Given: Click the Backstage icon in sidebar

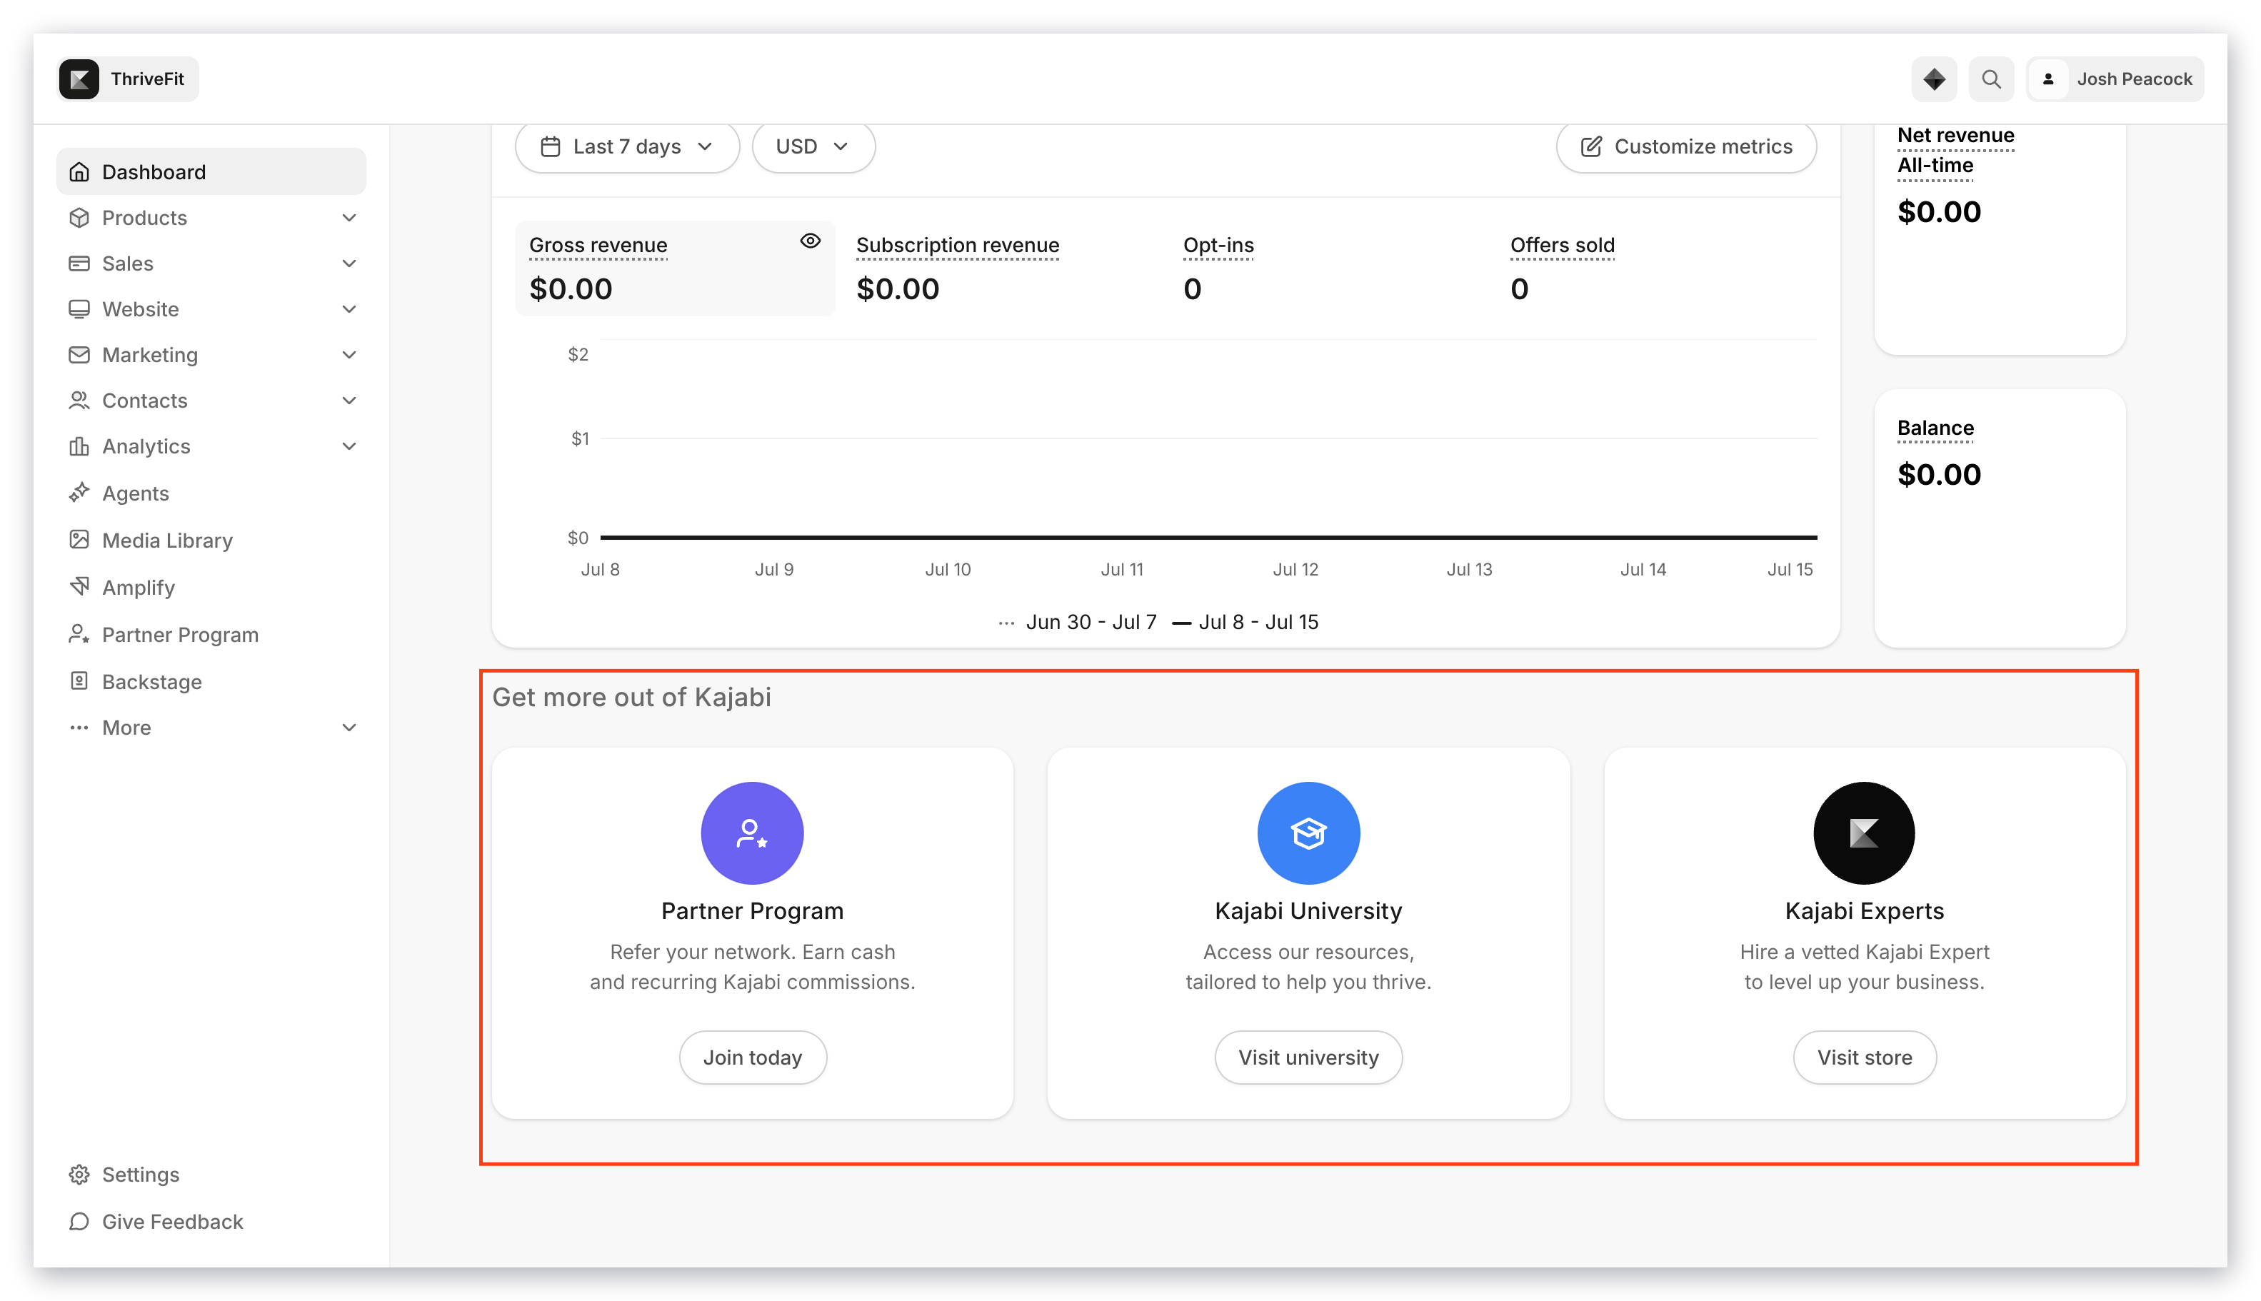Looking at the screenshot, I should point(79,681).
